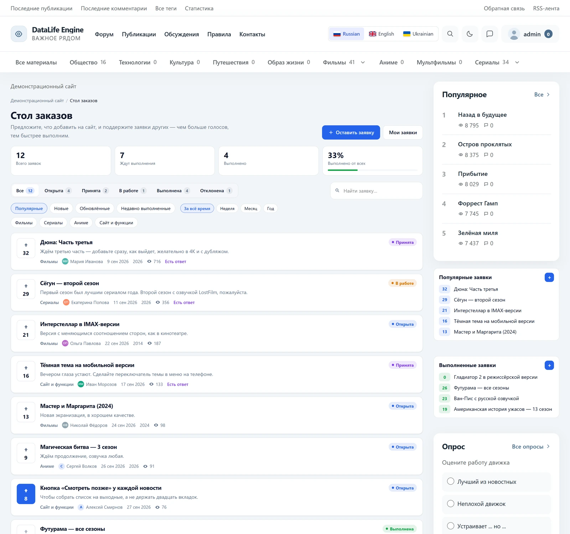Screen dimensions: 570x534
Task: Upvote the Сёгун — второй сезон request
Action: coord(26,289)
